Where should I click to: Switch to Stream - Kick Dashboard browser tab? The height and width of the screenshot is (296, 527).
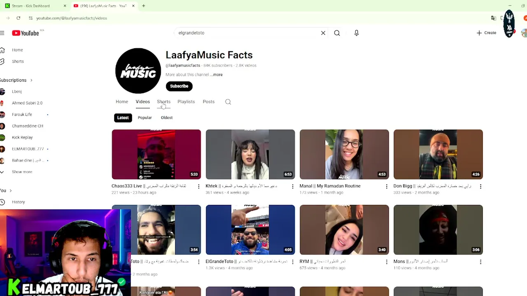[35, 6]
